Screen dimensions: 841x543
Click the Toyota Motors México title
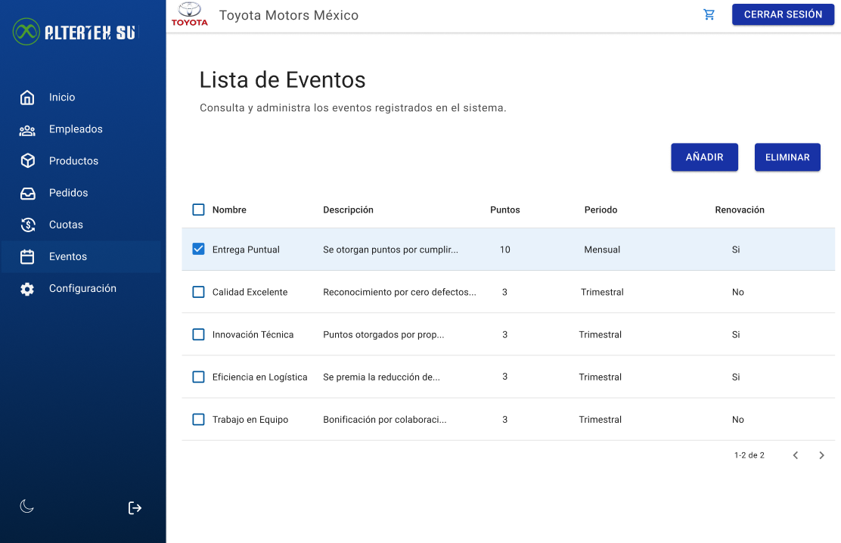tap(289, 15)
